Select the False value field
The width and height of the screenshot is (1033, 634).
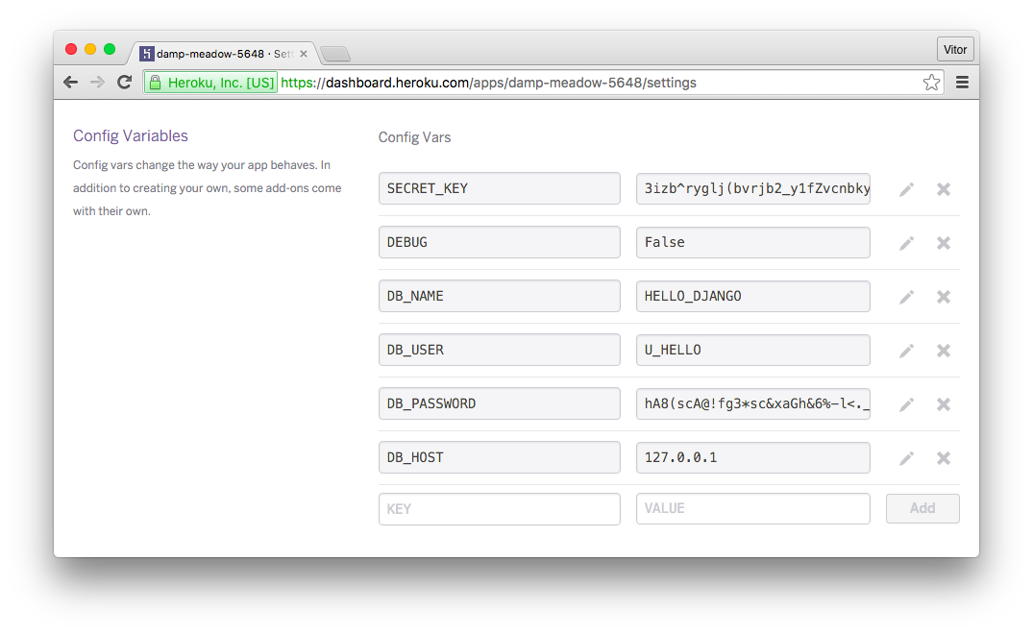[x=753, y=242]
